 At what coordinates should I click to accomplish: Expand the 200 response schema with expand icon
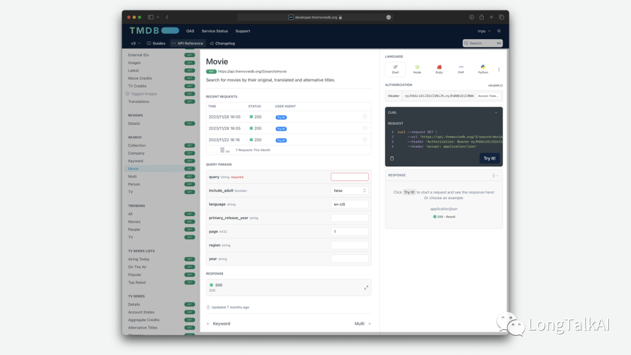click(x=366, y=287)
